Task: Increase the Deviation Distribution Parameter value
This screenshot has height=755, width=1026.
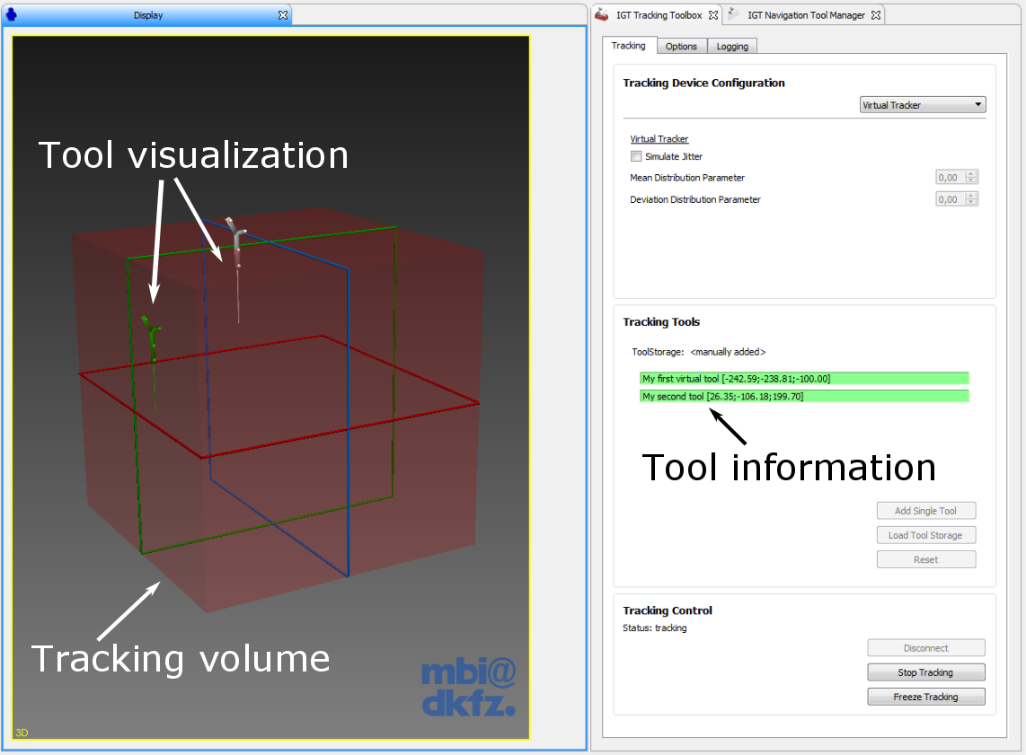Action: point(972,196)
